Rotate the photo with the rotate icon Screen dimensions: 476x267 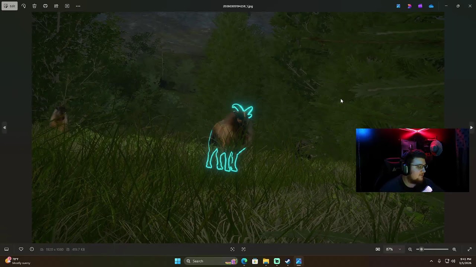point(23,6)
